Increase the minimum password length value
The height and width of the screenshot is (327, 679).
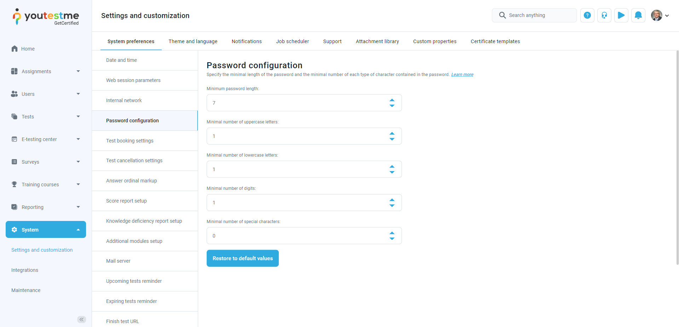point(392,100)
